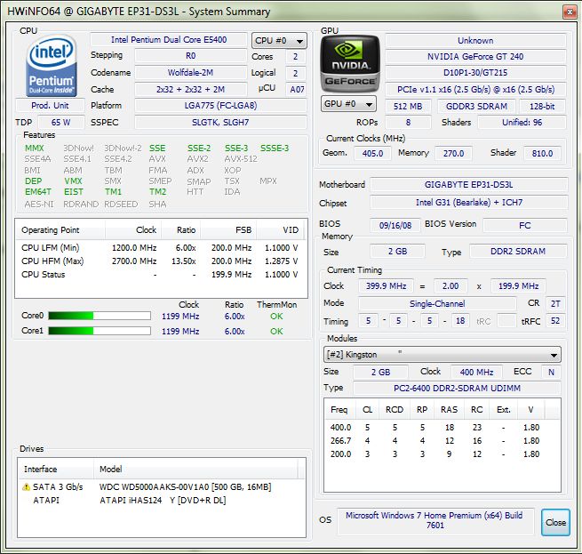The image size is (582, 554).
Task: Click the NVIDIA GeForce GT 240 field
Action: point(475,57)
